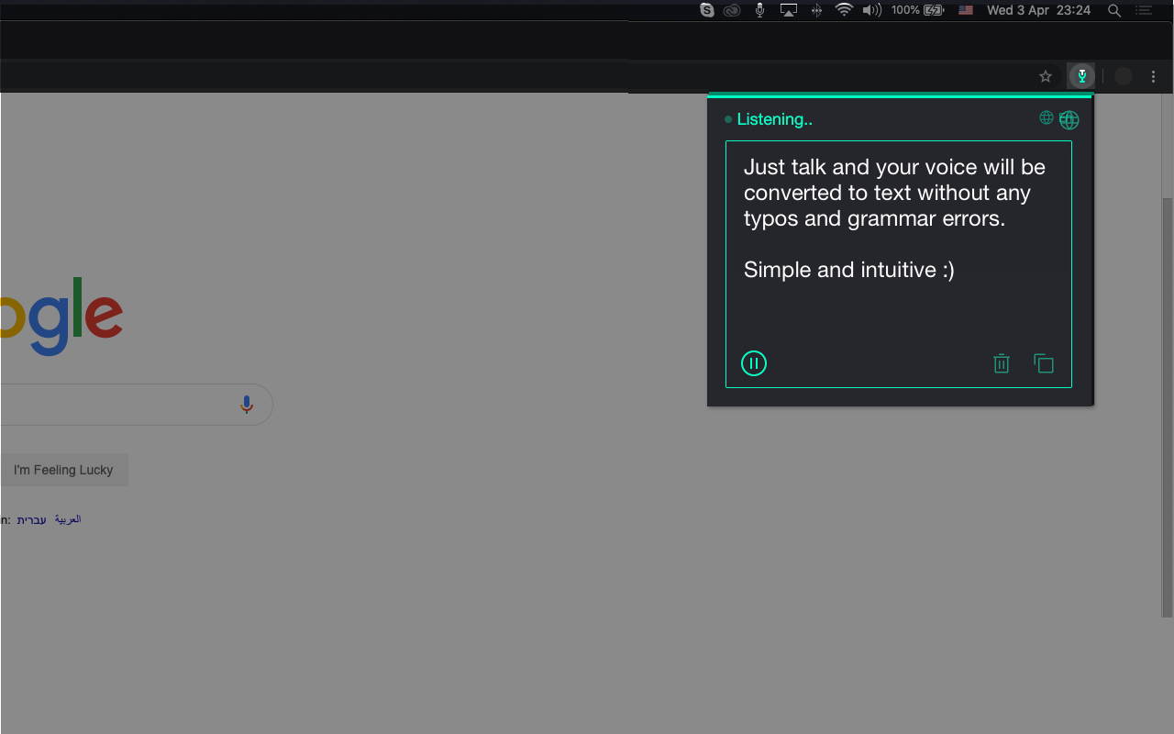Open Spotlight search in menu bar
The image size is (1174, 734).
[1114, 10]
